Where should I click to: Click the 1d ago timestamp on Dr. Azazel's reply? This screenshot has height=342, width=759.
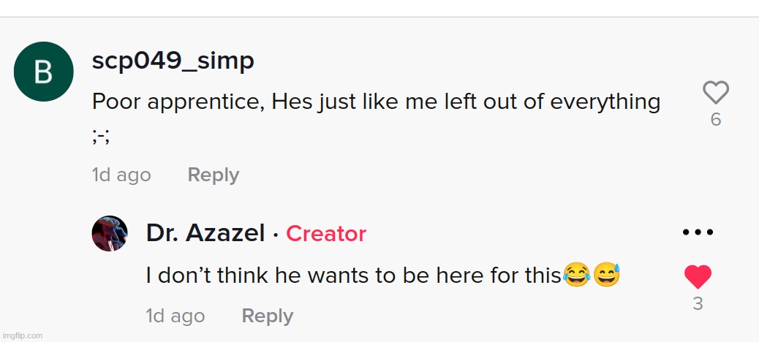pos(175,316)
